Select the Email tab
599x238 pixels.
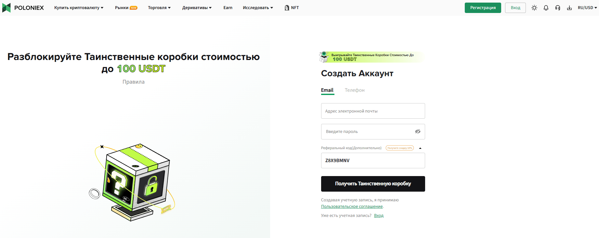click(327, 90)
